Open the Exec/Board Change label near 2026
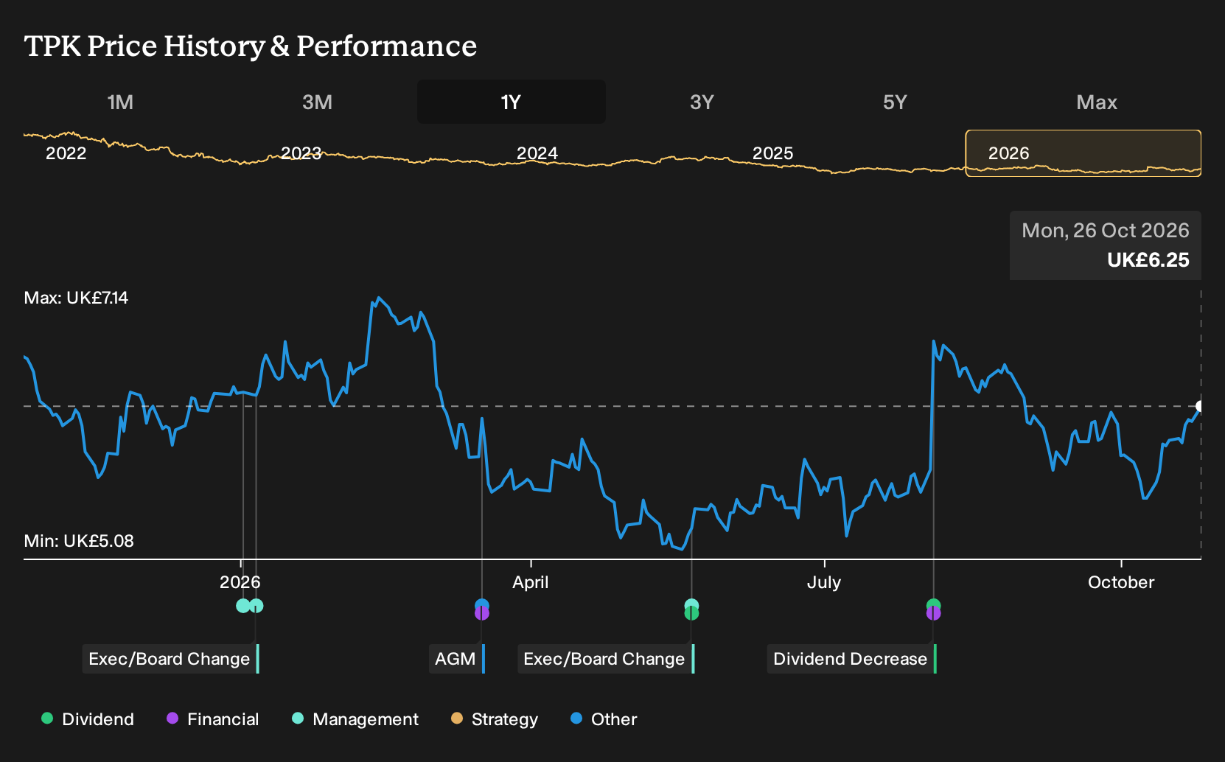This screenshot has height=762, width=1225. 171,659
